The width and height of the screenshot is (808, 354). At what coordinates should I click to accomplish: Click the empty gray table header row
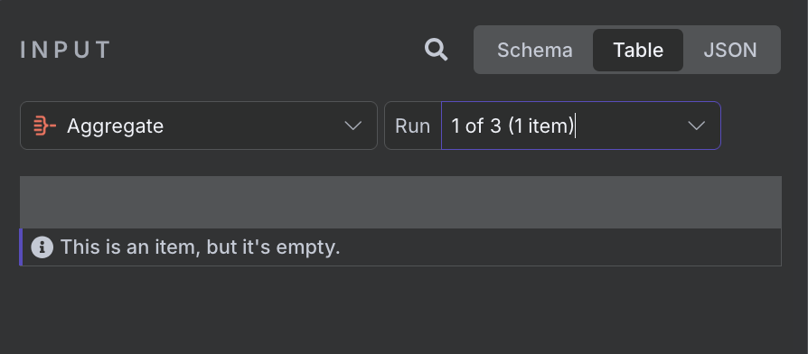pos(400,202)
